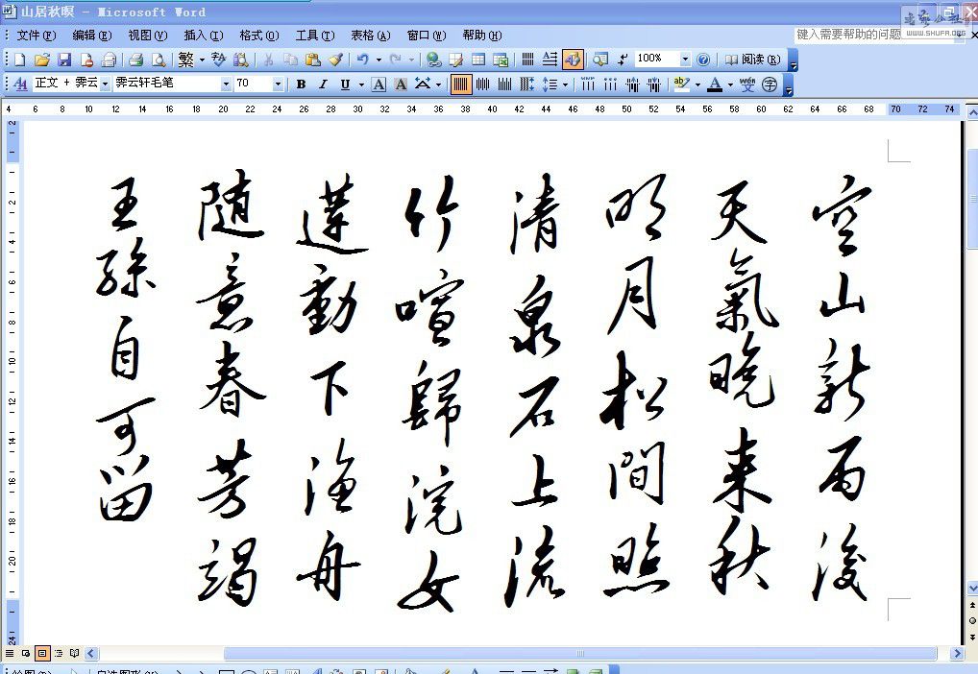978x674 pixels.
Task: Click the 阅读 (Read) button
Action: coord(753,60)
